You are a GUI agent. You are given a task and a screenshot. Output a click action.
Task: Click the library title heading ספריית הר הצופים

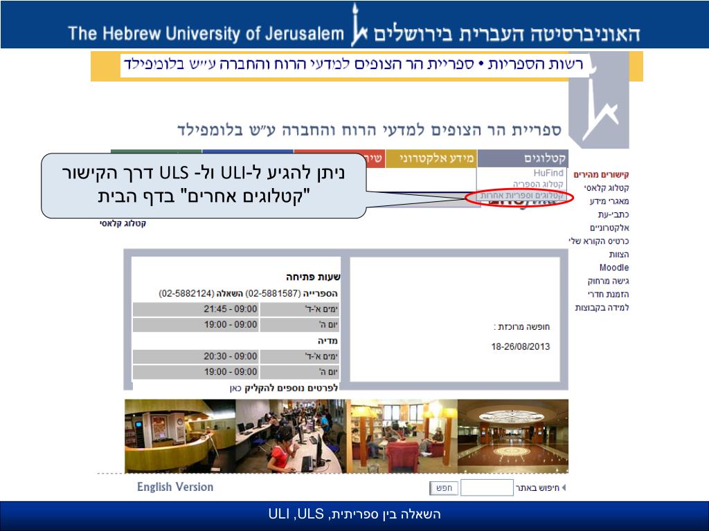pos(369,130)
